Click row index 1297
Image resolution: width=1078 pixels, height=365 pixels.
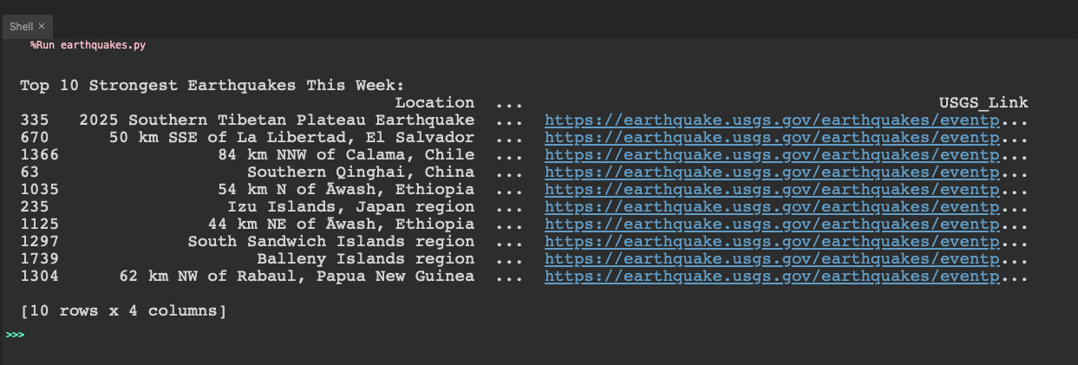39,241
